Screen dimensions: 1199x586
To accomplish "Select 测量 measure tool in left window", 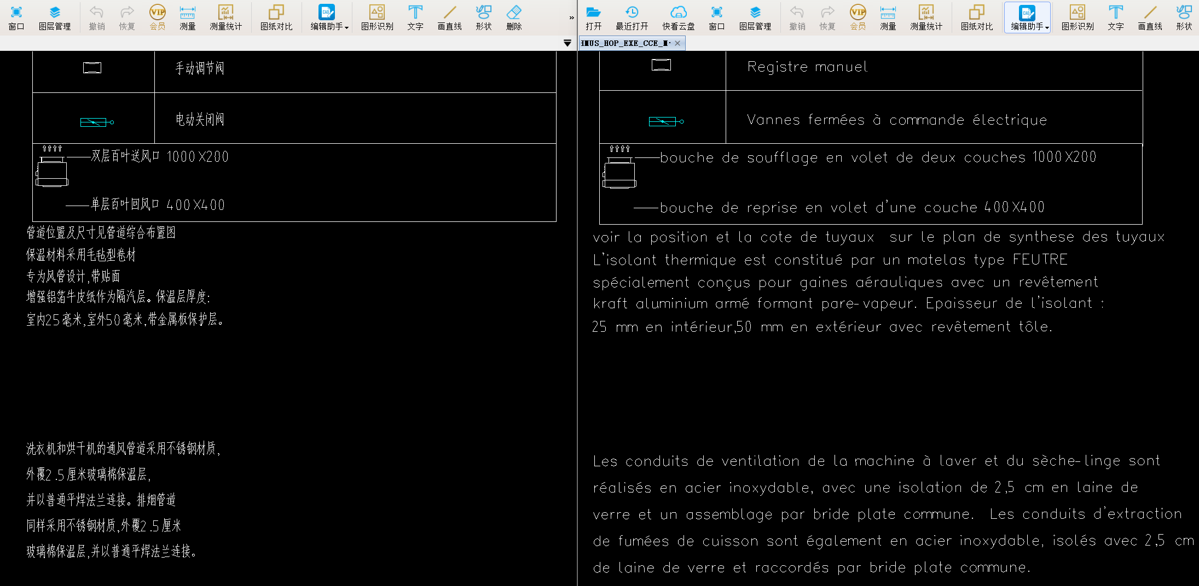I will pos(188,17).
